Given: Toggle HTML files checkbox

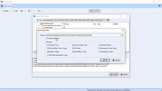Looking at the screenshot, I should (x=73, y=48).
